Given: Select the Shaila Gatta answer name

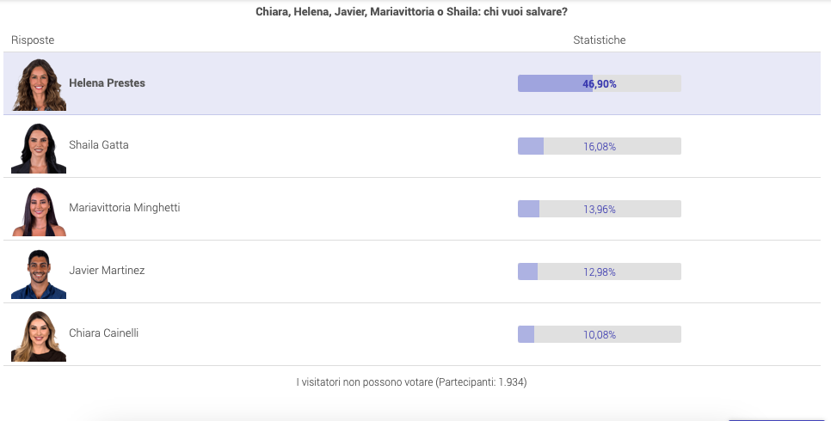Looking at the screenshot, I should click(x=99, y=145).
